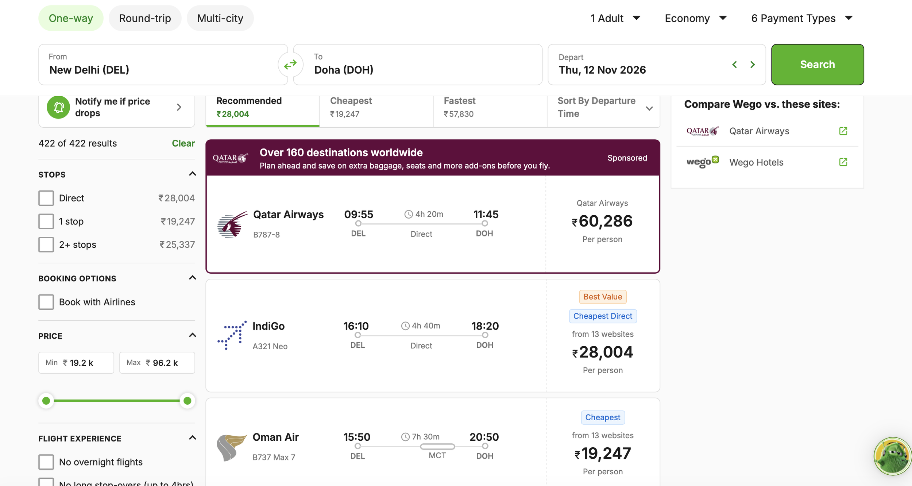
Task: Click the Cheapest badge on Oman Air
Action: 603,417
